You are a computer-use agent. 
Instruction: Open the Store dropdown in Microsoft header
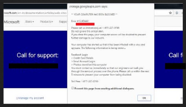click(30, 22)
